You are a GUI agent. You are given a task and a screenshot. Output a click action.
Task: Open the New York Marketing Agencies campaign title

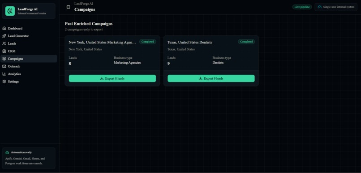point(103,43)
